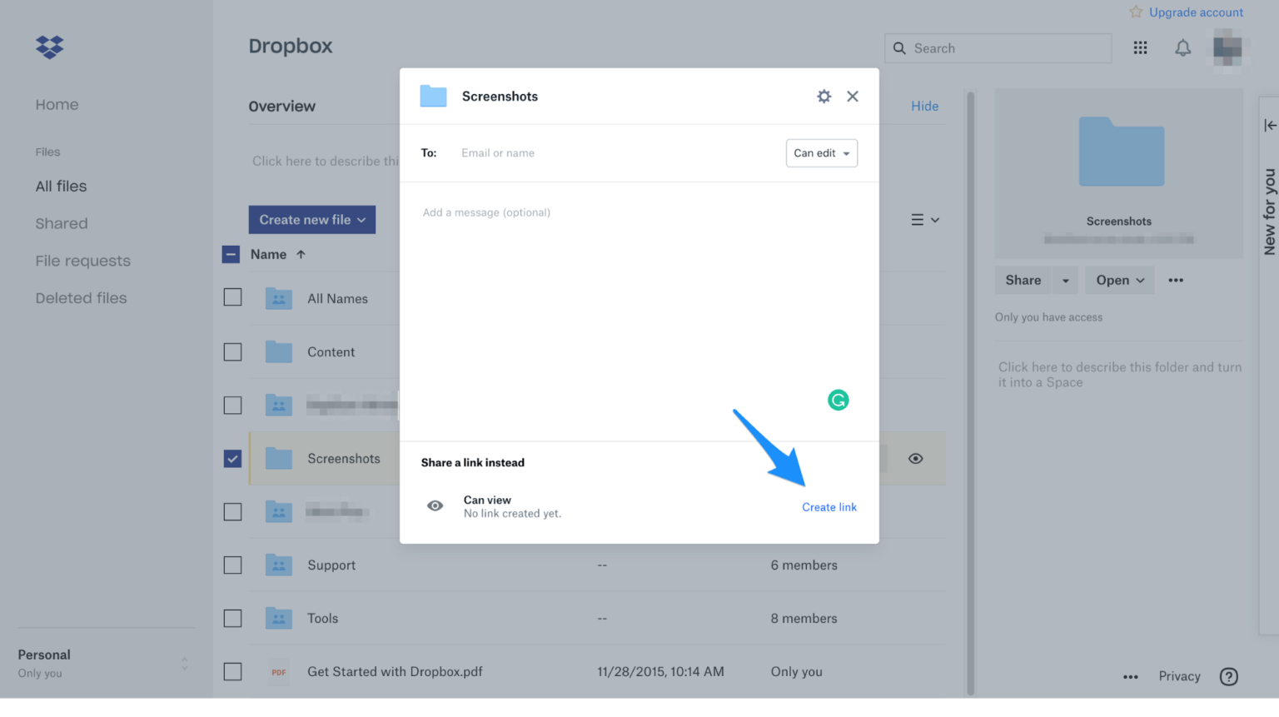Click the Upgrade account link

[x=1197, y=12]
